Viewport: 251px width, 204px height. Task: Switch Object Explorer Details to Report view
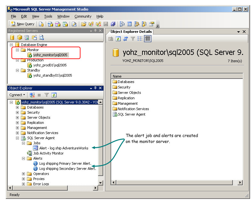148,39
